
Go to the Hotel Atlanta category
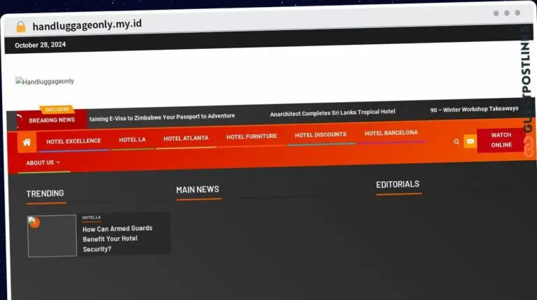[186, 138]
